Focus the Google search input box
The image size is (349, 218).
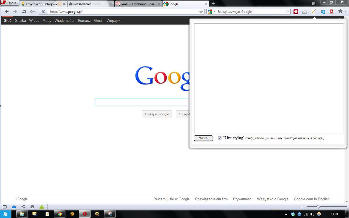coord(142,102)
